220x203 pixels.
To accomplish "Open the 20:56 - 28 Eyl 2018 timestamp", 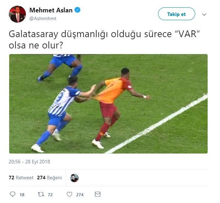I will coord(29,162).
